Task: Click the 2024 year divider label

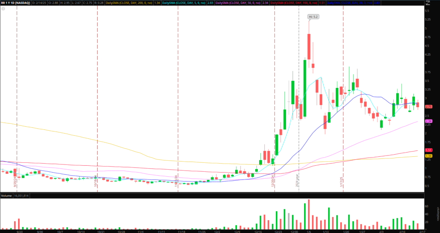Action: coord(297,180)
